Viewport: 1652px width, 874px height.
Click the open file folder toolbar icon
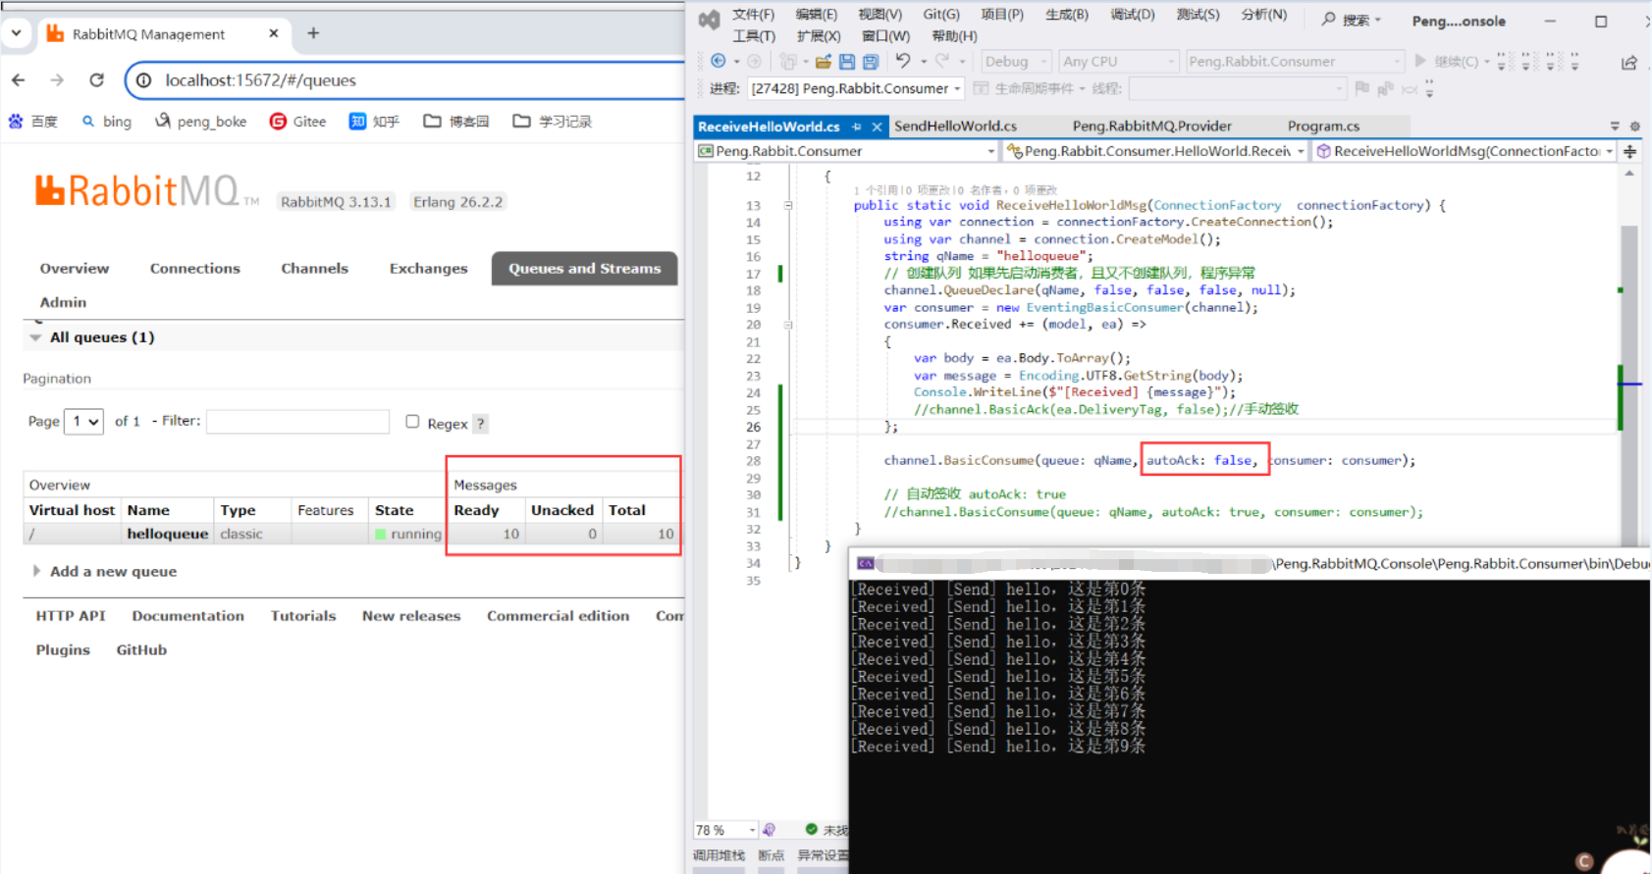point(824,61)
